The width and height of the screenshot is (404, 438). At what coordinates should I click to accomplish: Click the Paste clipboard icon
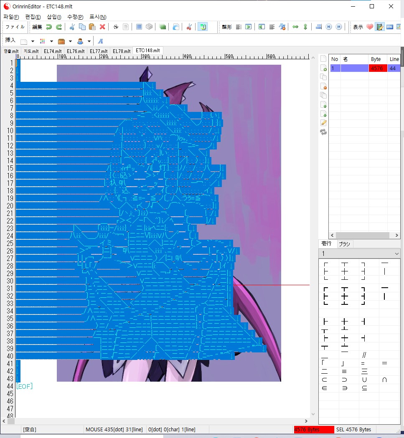[x=92, y=27]
